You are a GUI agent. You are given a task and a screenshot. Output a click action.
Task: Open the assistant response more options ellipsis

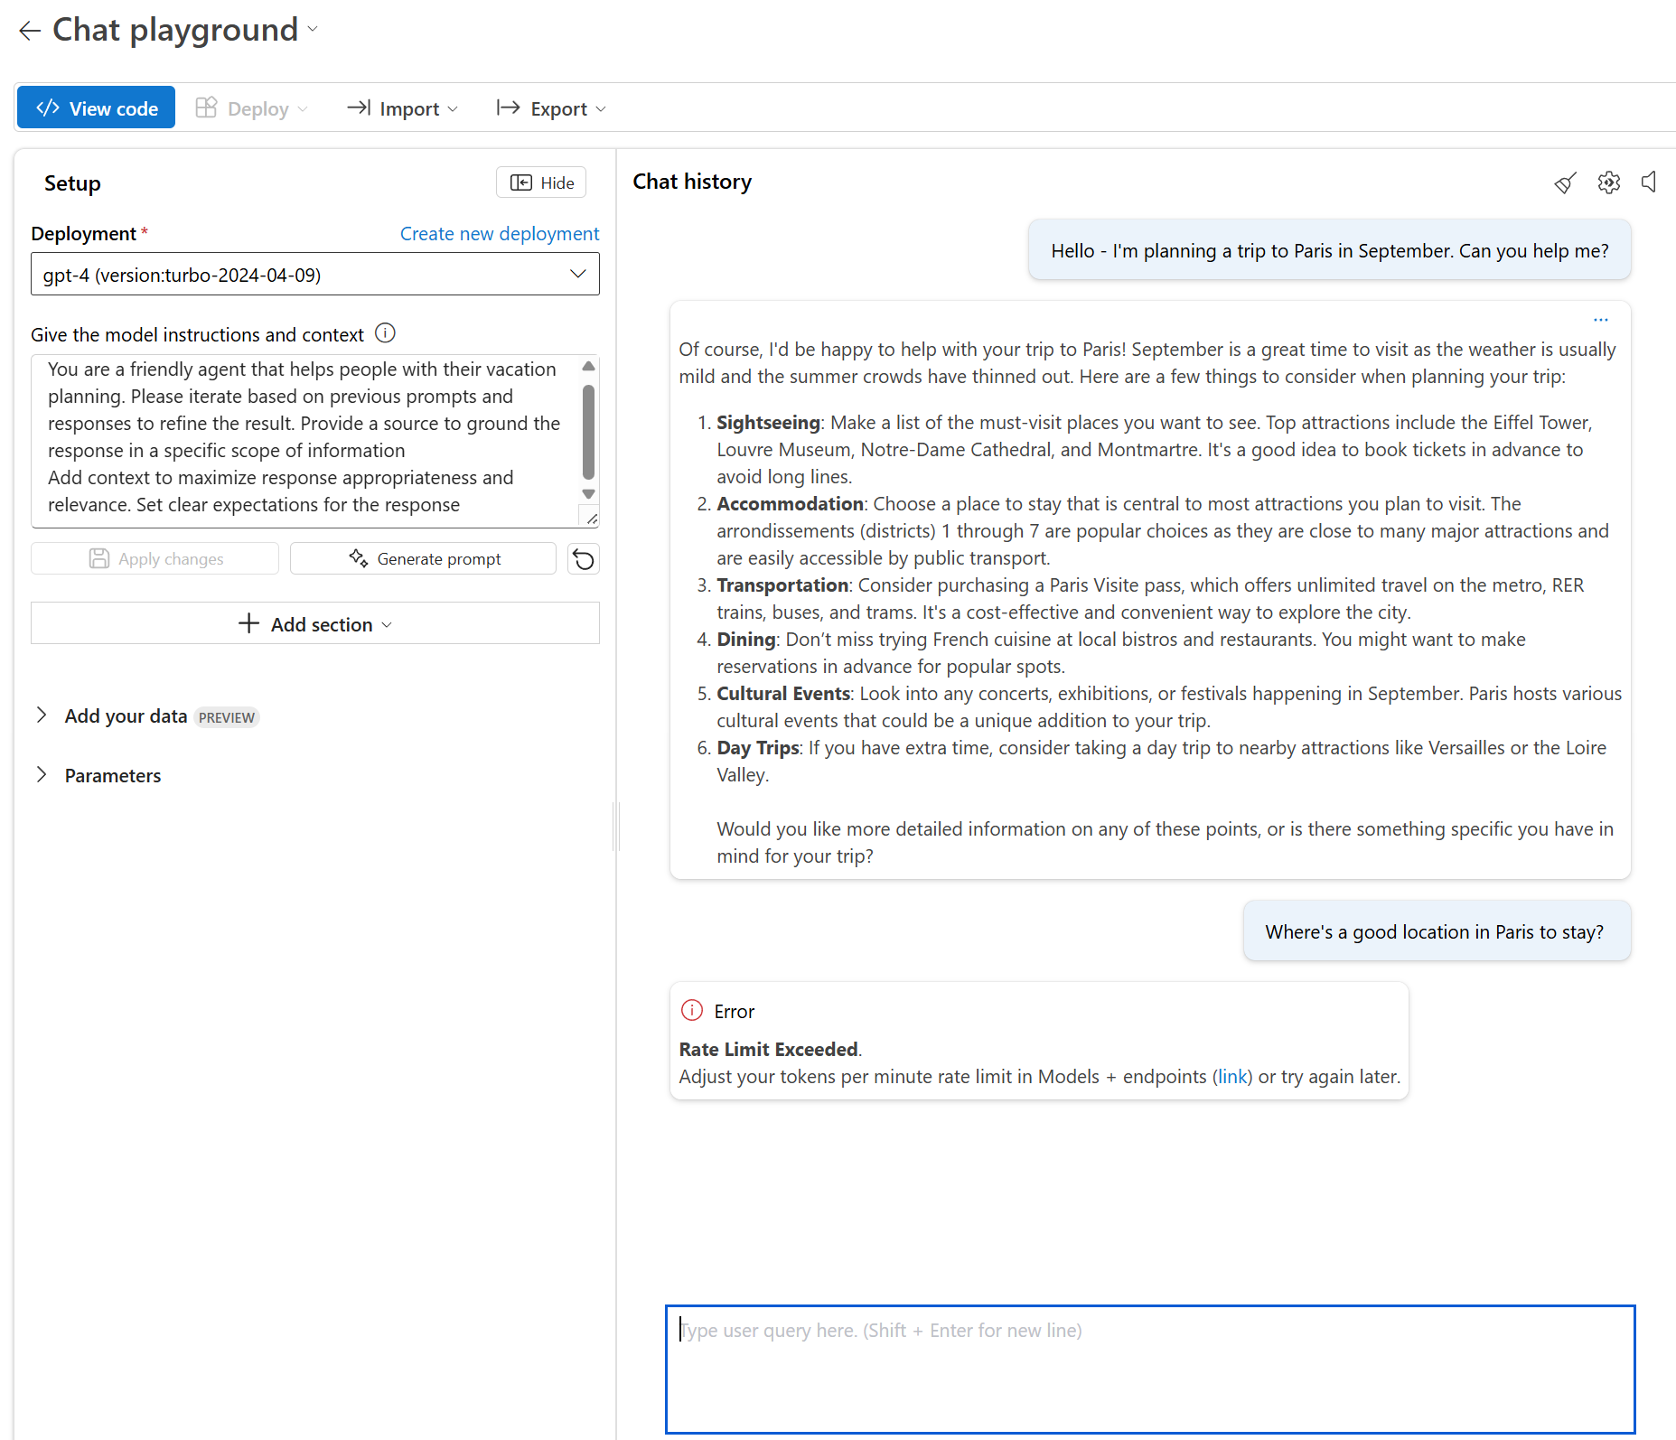(x=1601, y=320)
